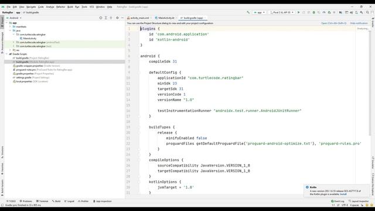The width and height of the screenshot is (375, 211).
Task: Open the VCS menu
Action: click(91, 6)
